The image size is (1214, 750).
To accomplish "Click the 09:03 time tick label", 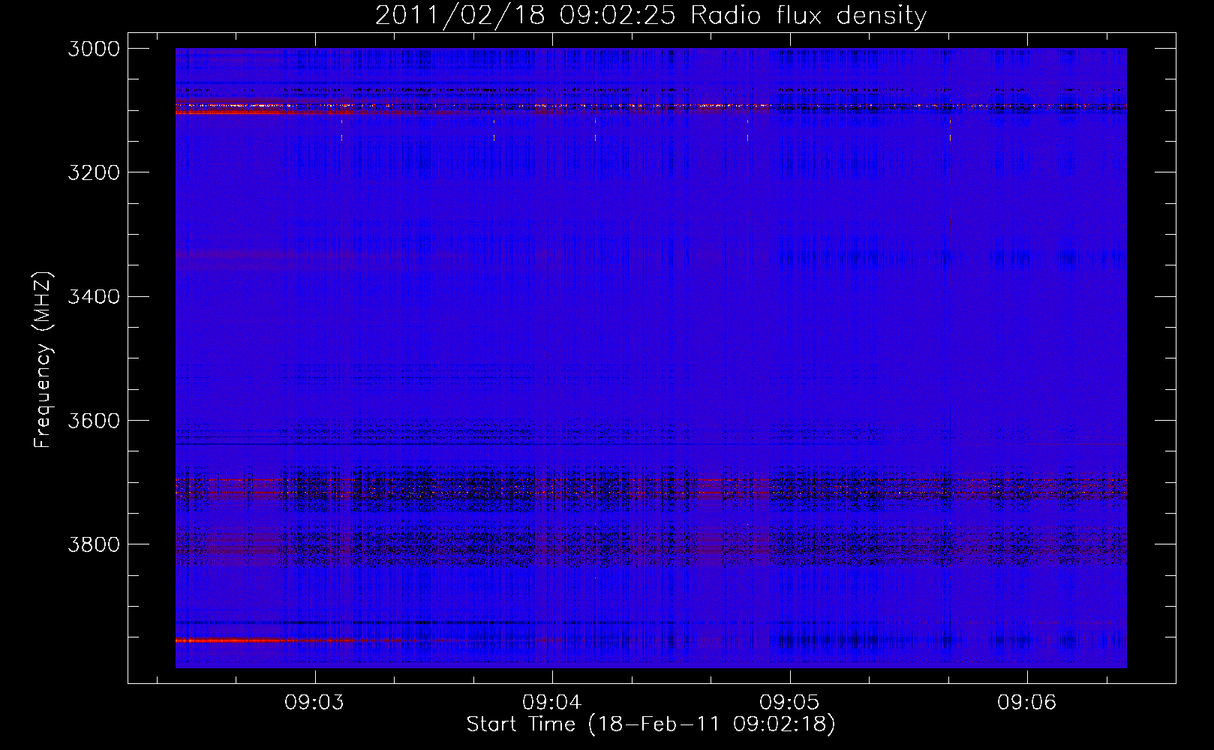I will [314, 702].
